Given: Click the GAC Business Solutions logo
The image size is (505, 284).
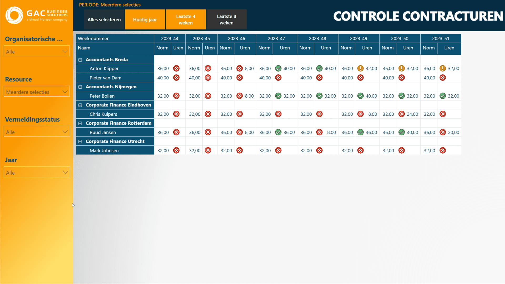Looking at the screenshot, I should coord(37,15).
